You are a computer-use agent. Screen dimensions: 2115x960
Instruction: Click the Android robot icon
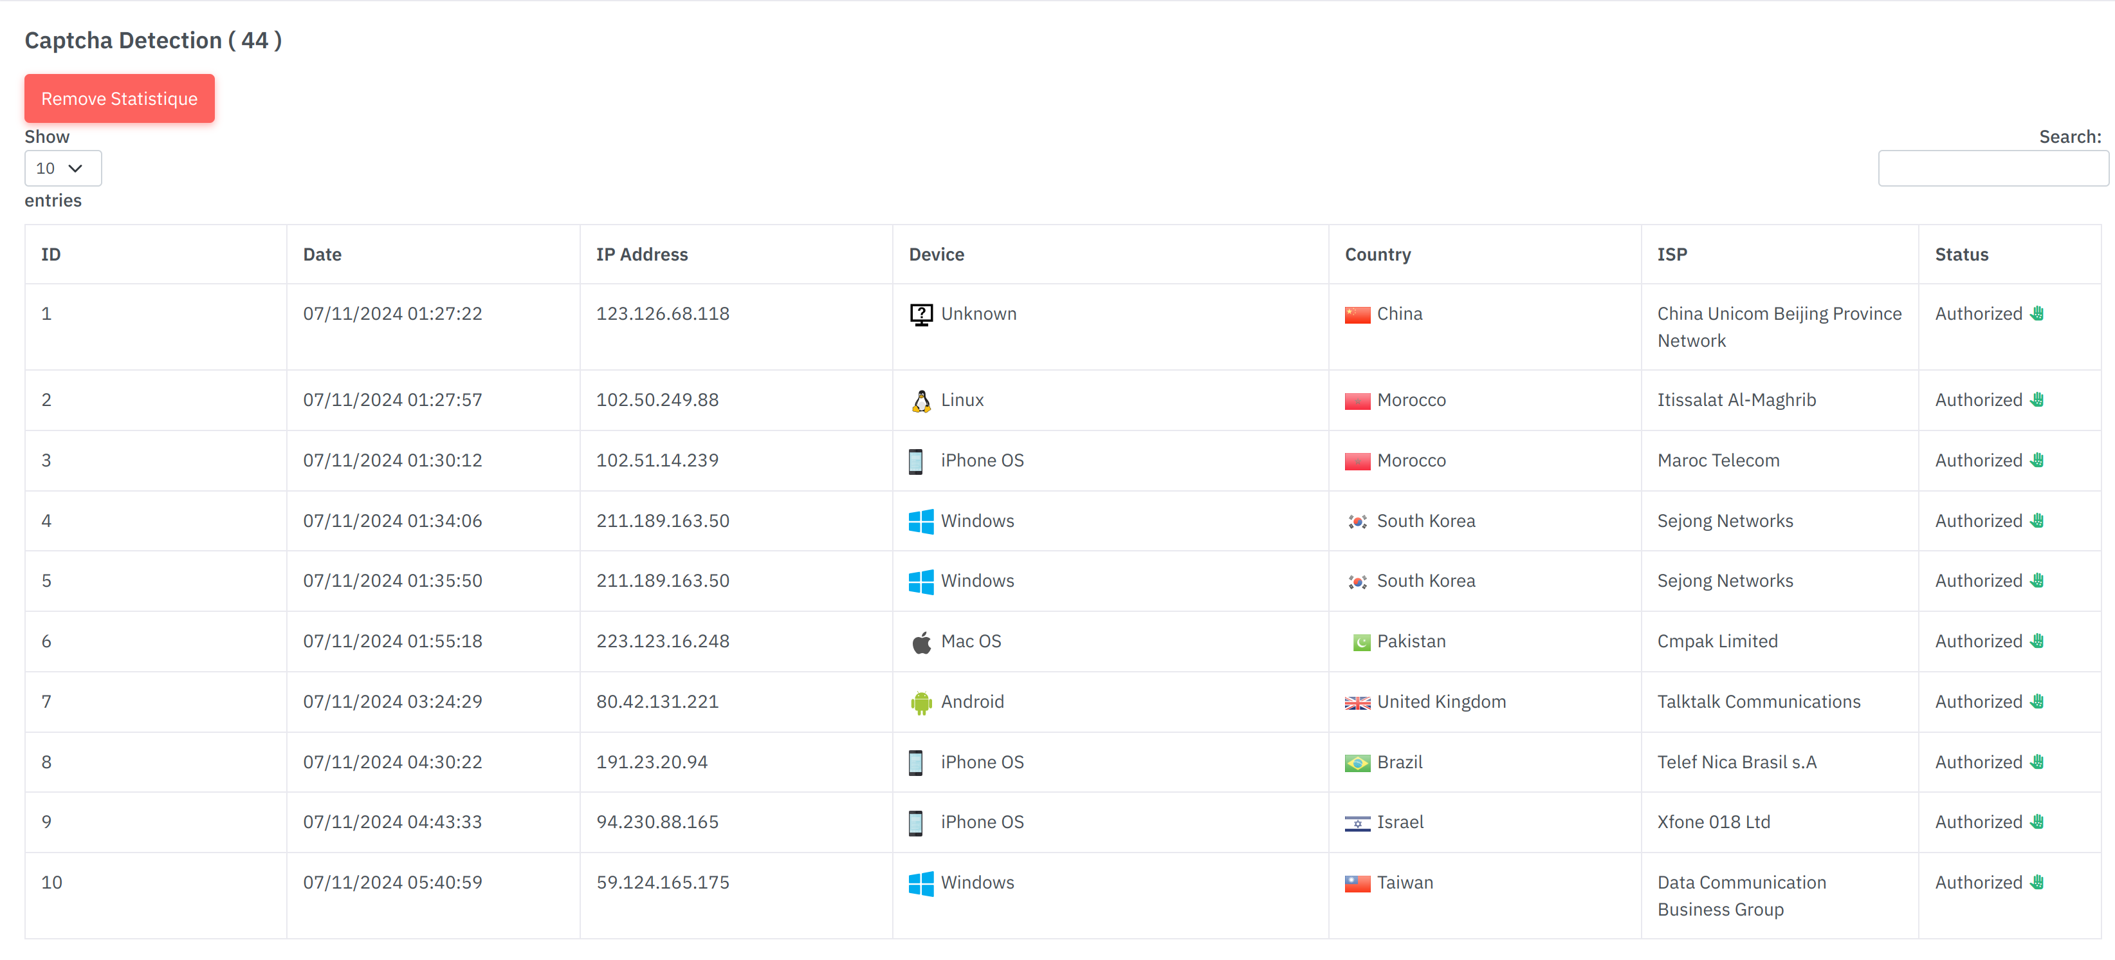(920, 703)
